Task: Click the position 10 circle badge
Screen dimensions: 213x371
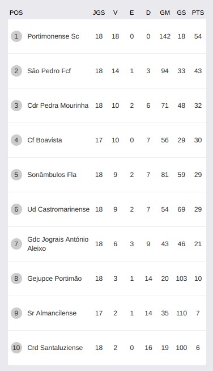Action: (x=16, y=348)
